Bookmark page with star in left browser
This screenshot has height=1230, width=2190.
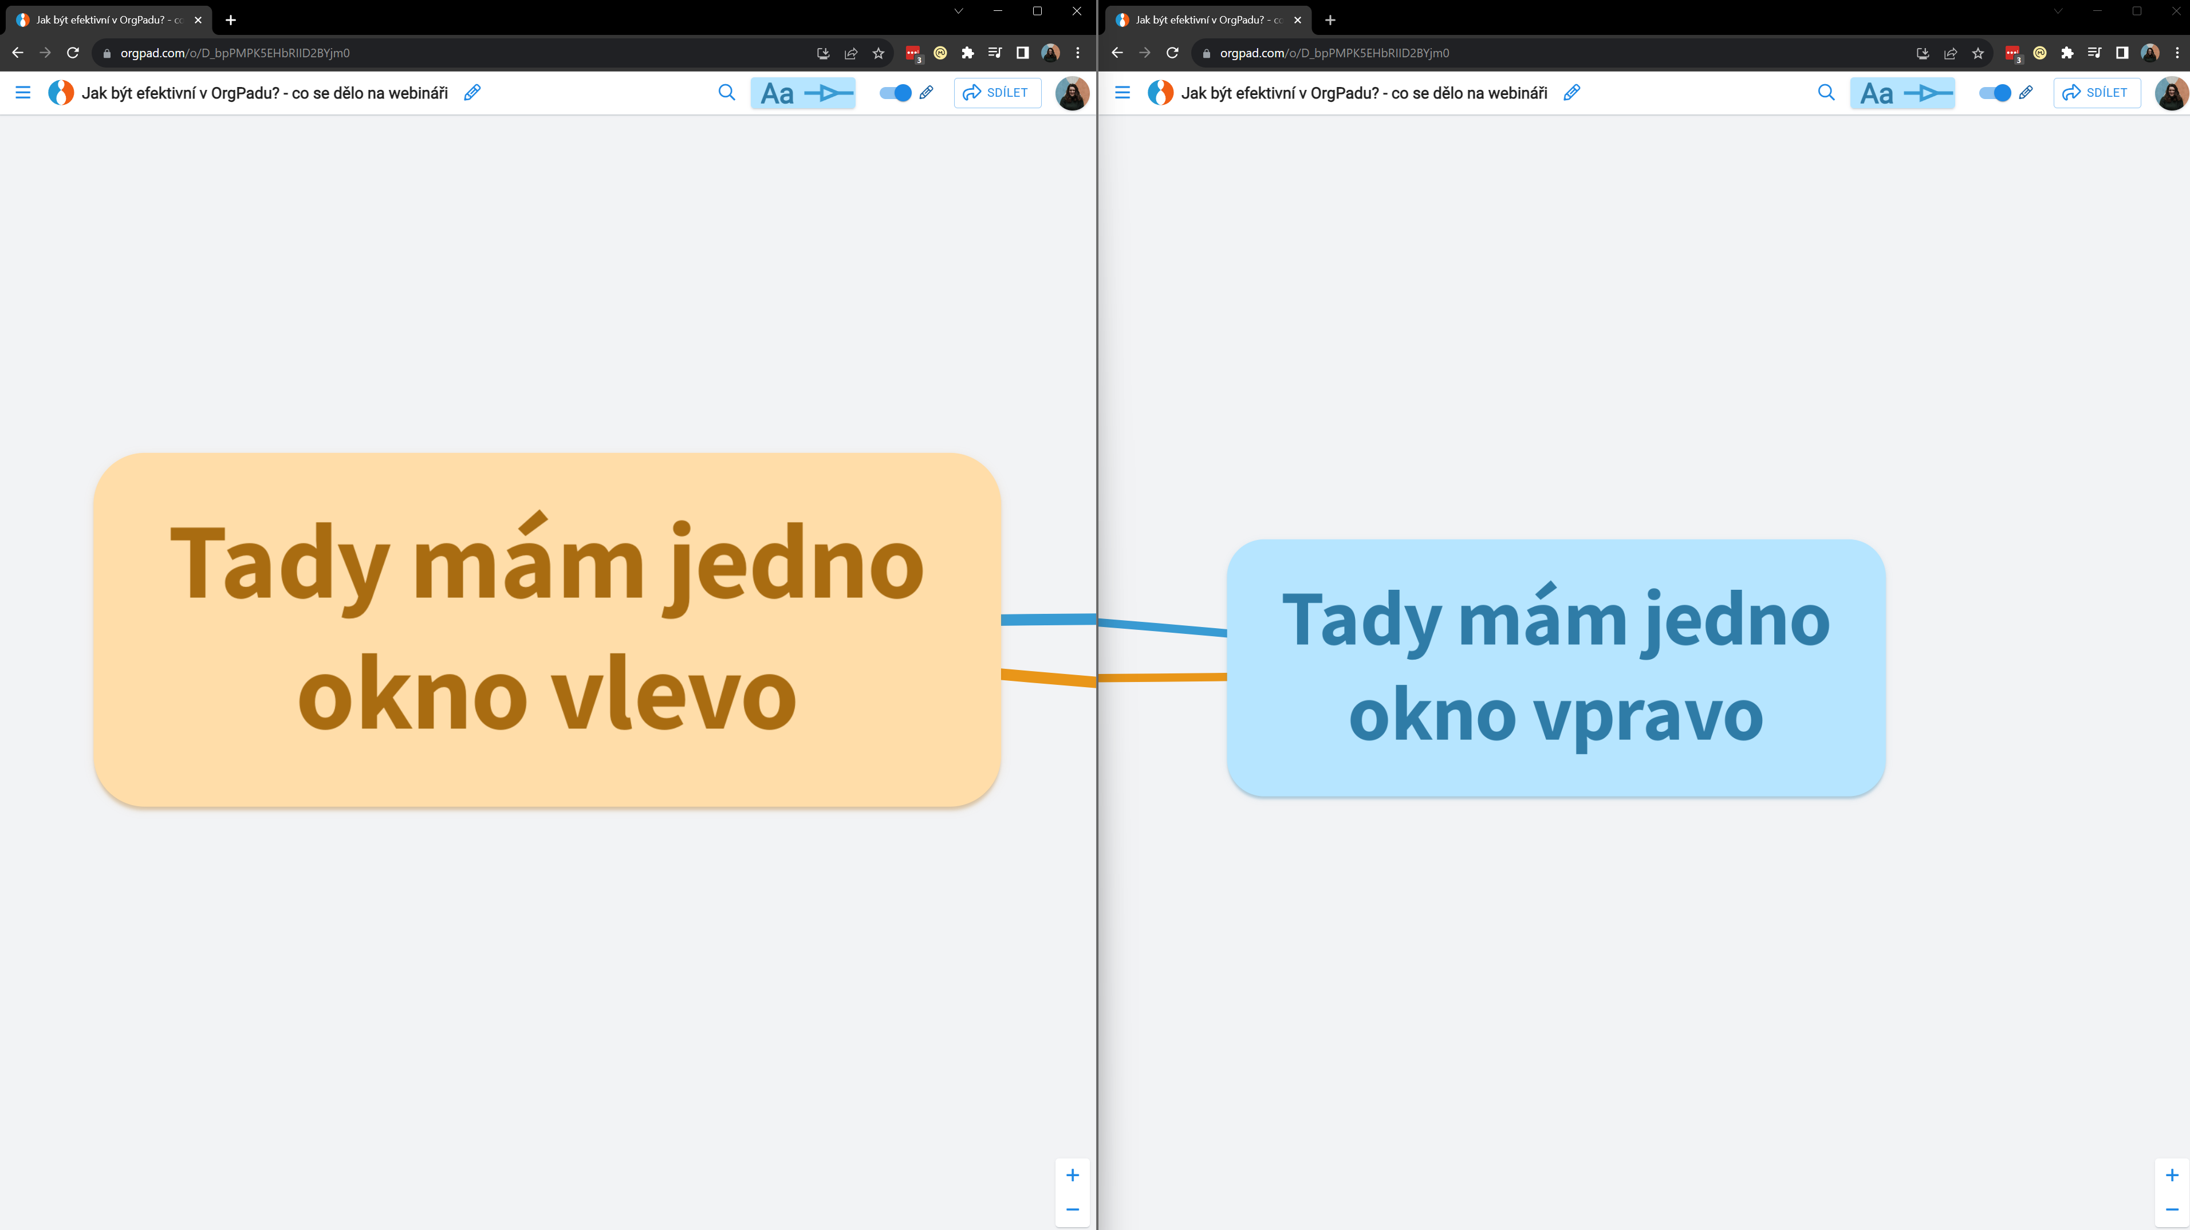point(878,53)
